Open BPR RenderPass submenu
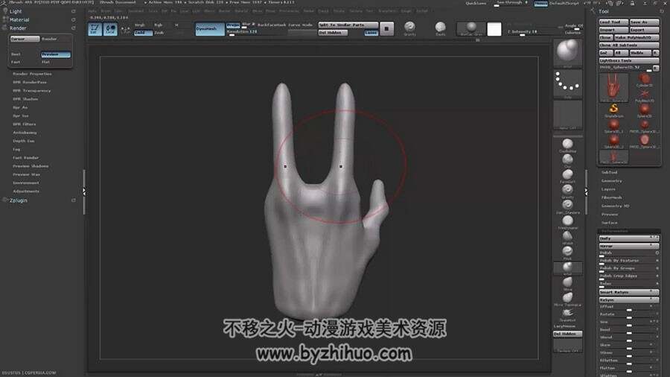This screenshot has height=377, width=670. [x=30, y=82]
